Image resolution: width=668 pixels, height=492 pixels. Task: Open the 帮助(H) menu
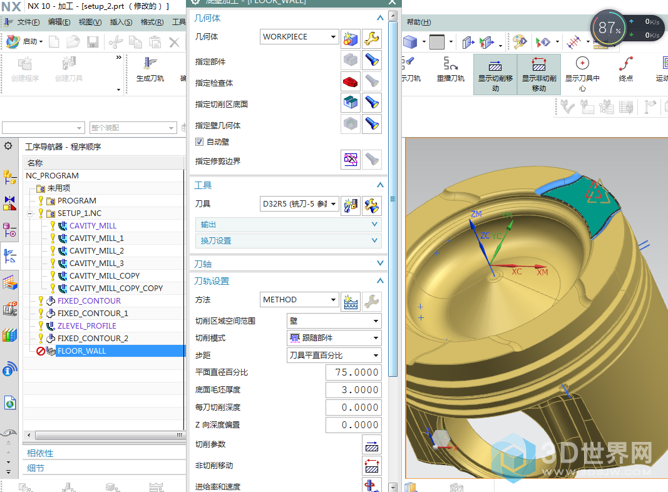(419, 22)
